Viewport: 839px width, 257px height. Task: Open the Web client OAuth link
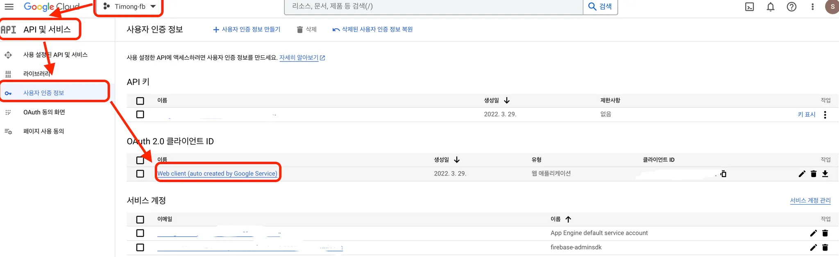[217, 174]
